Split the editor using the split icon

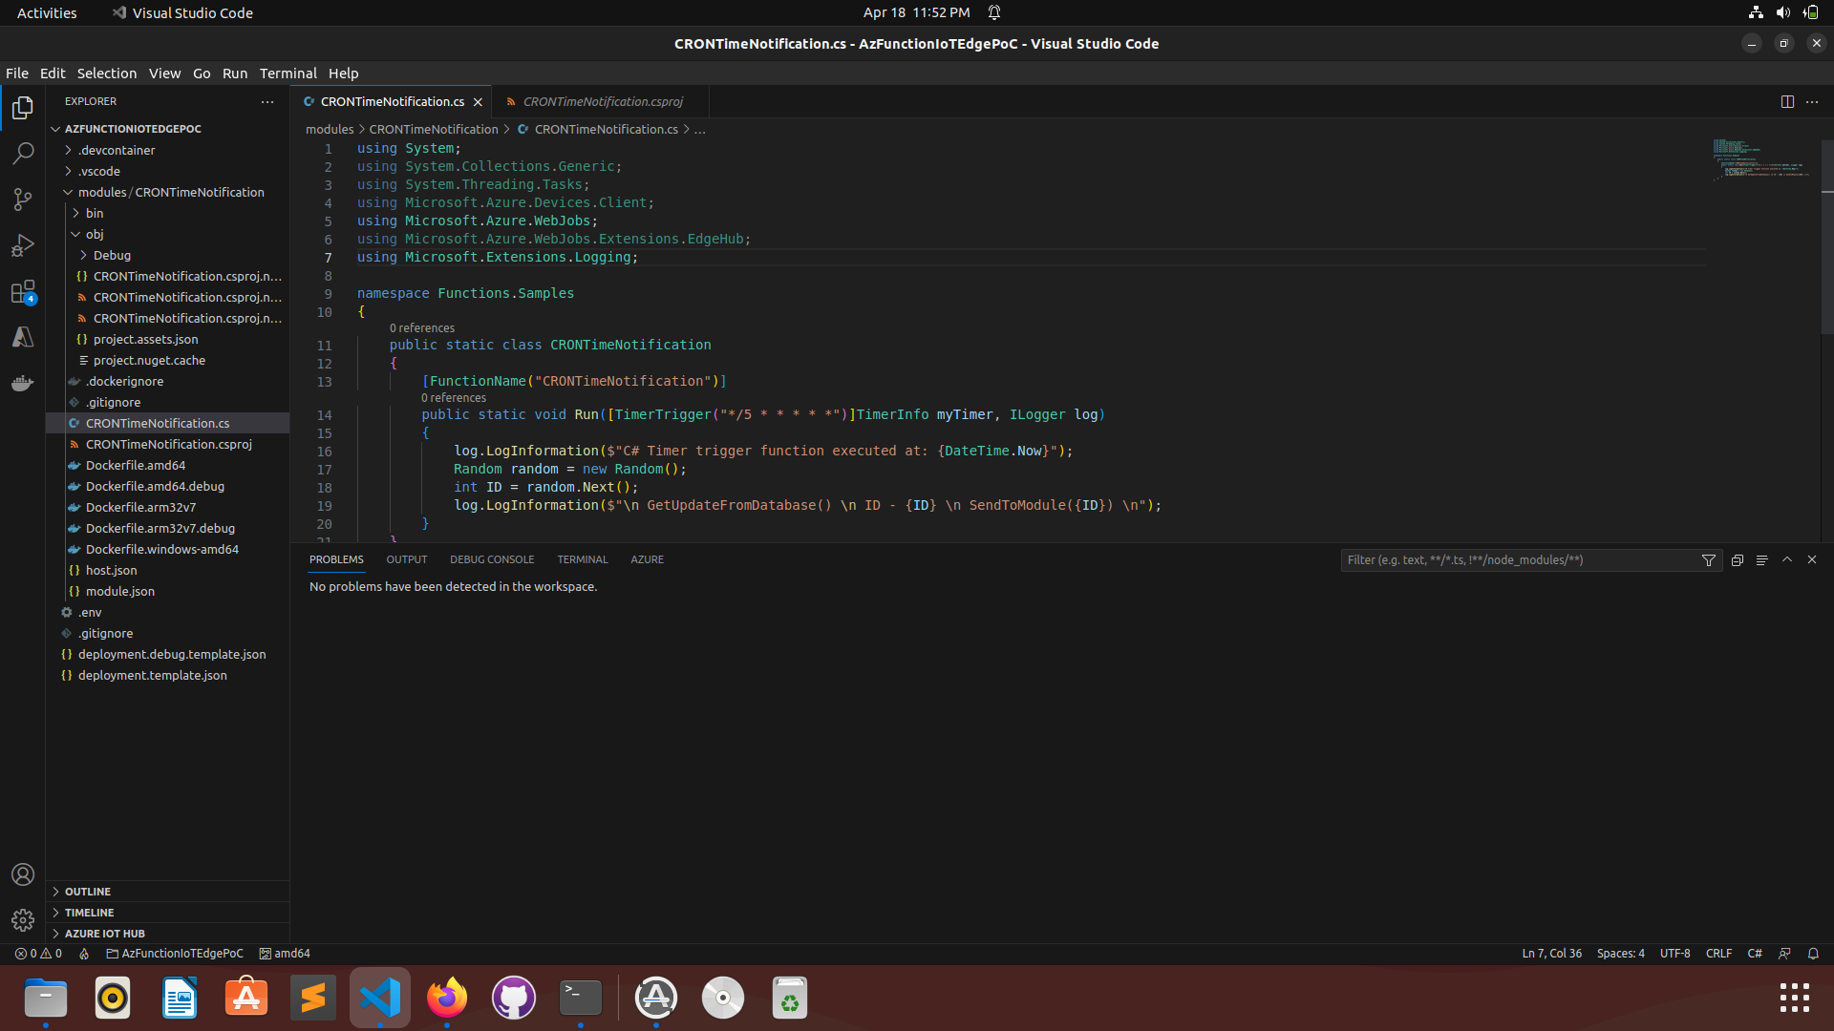1787,101
